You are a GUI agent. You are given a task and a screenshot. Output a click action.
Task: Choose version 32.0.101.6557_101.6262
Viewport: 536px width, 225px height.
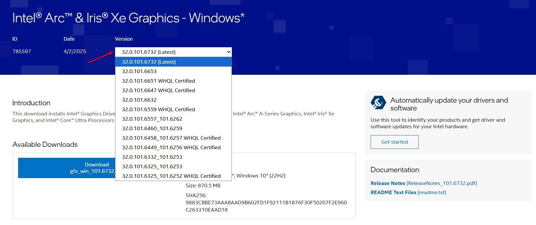tap(173, 119)
